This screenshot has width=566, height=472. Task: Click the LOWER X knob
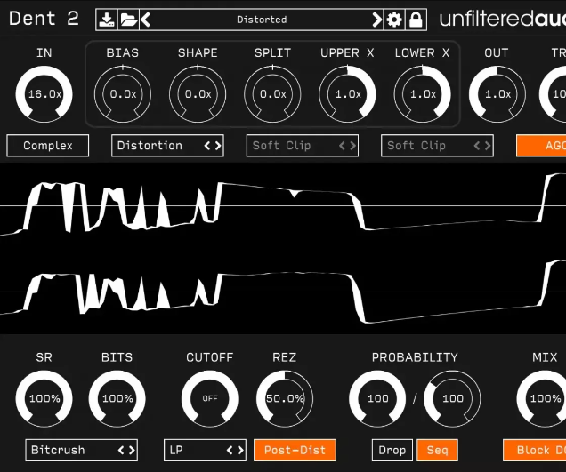coord(423,94)
